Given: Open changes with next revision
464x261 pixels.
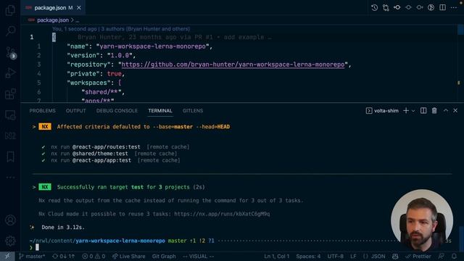Looking at the screenshot, I should (x=420, y=8).
